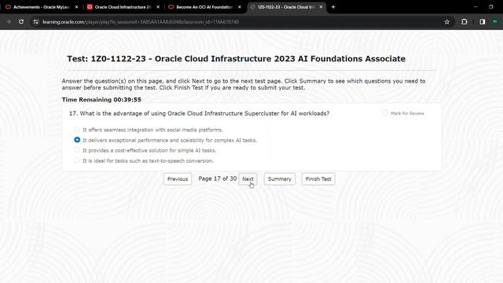Click the test title heading 1Z0-1122-23

tap(236, 59)
